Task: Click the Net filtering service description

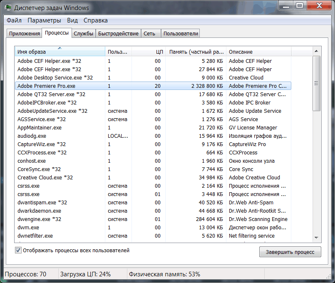Action: [252, 236]
